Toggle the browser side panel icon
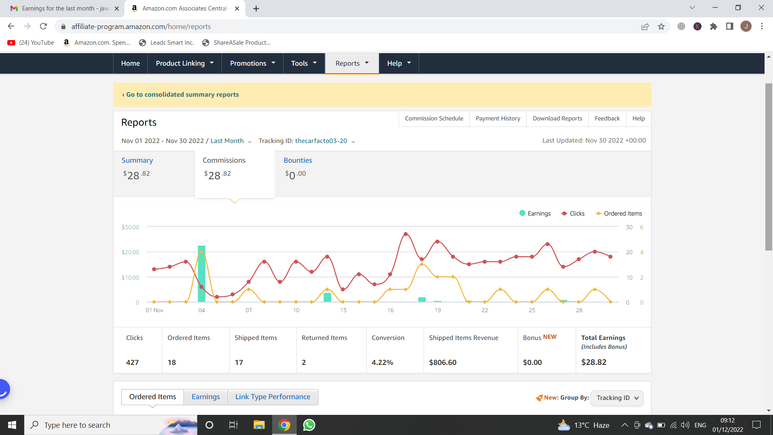This screenshot has height=435, width=773. pos(730,27)
